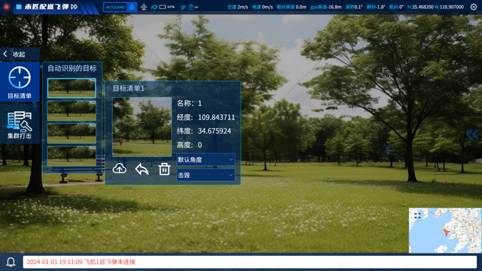
Task: Click the 巡飞弹未连接 alert message bar
Action: (x=249, y=262)
